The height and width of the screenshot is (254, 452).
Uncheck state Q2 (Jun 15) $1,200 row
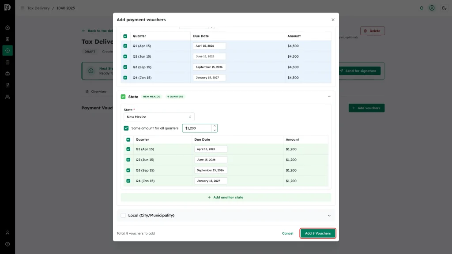pyautogui.click(x=128, y=160)
